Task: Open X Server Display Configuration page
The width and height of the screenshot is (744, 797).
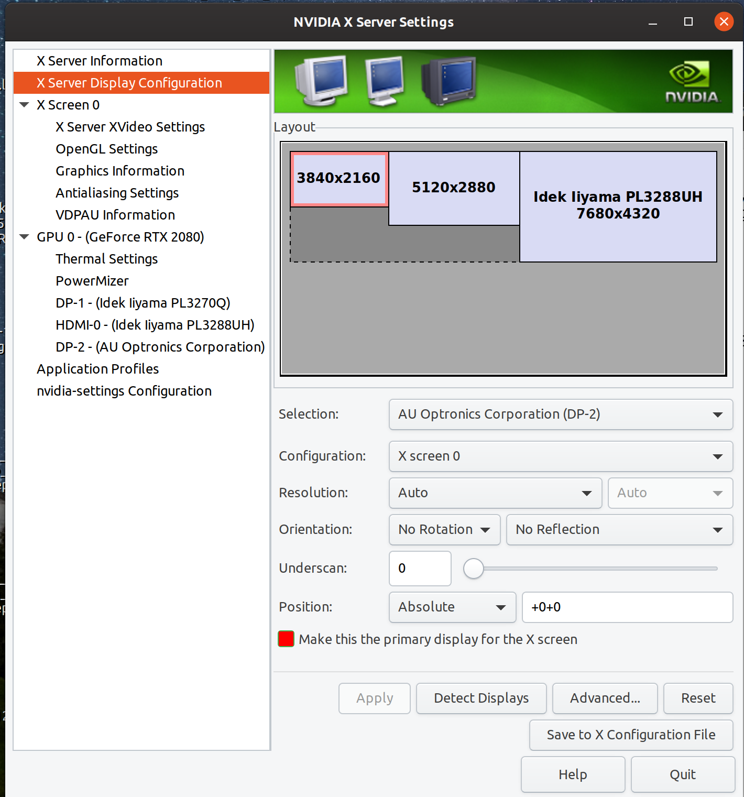Action: point(141,83)
